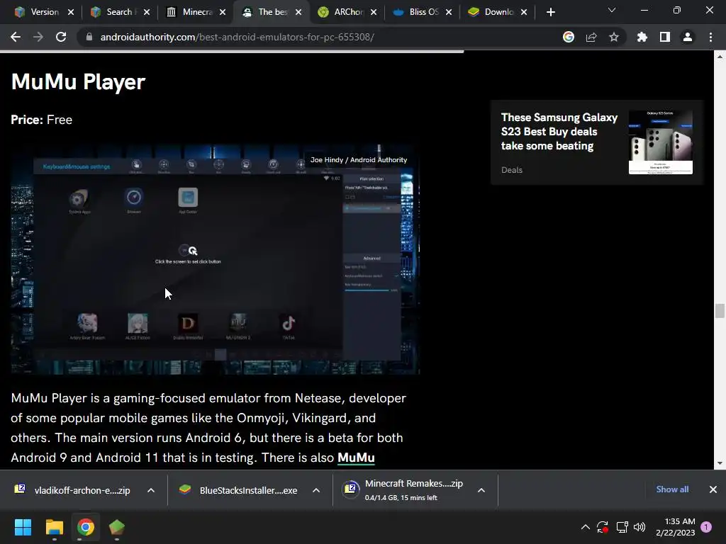Screen dimensions: 726x544
Task: Switch to the ARChon tab
Action: (347, 12)
